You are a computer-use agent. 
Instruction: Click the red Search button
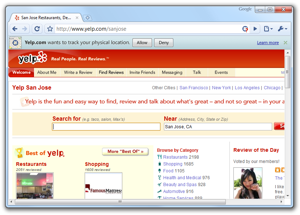point(279,126)
